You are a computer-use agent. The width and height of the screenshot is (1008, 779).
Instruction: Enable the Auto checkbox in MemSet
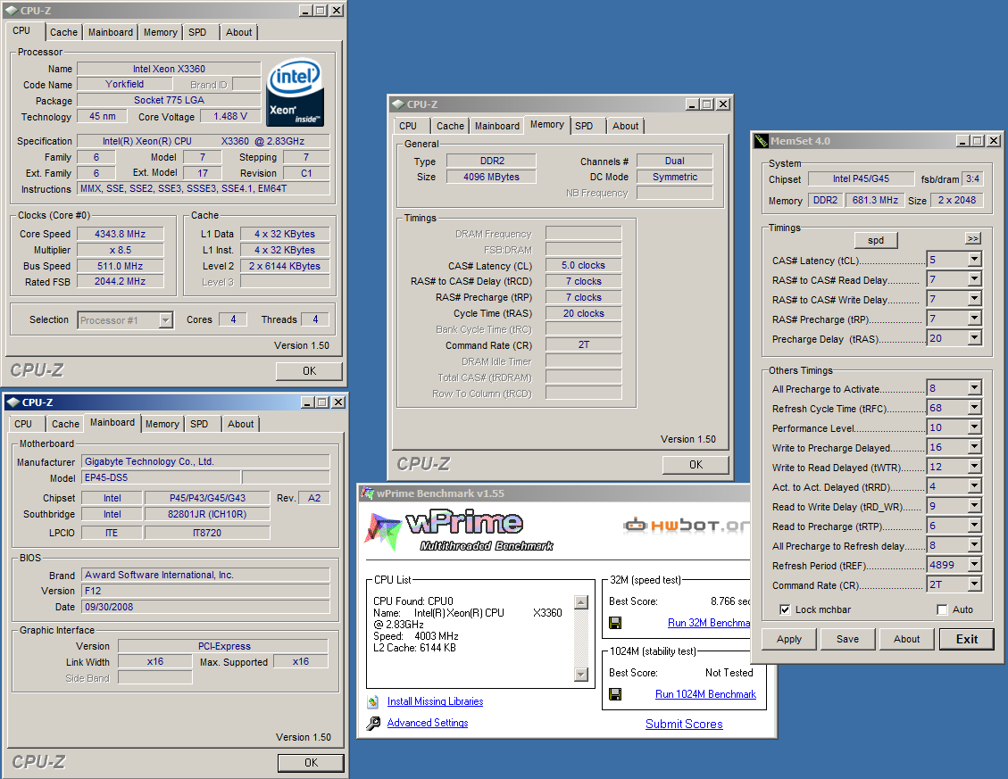click(943, 609)
